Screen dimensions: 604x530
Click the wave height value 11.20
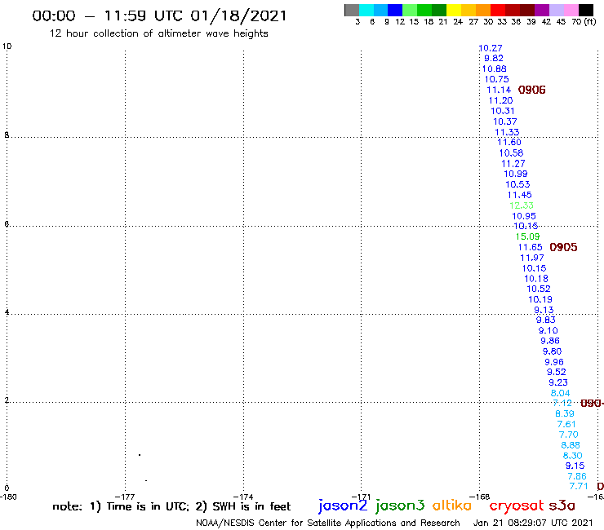pyautogui.click(x=501, y=100)
